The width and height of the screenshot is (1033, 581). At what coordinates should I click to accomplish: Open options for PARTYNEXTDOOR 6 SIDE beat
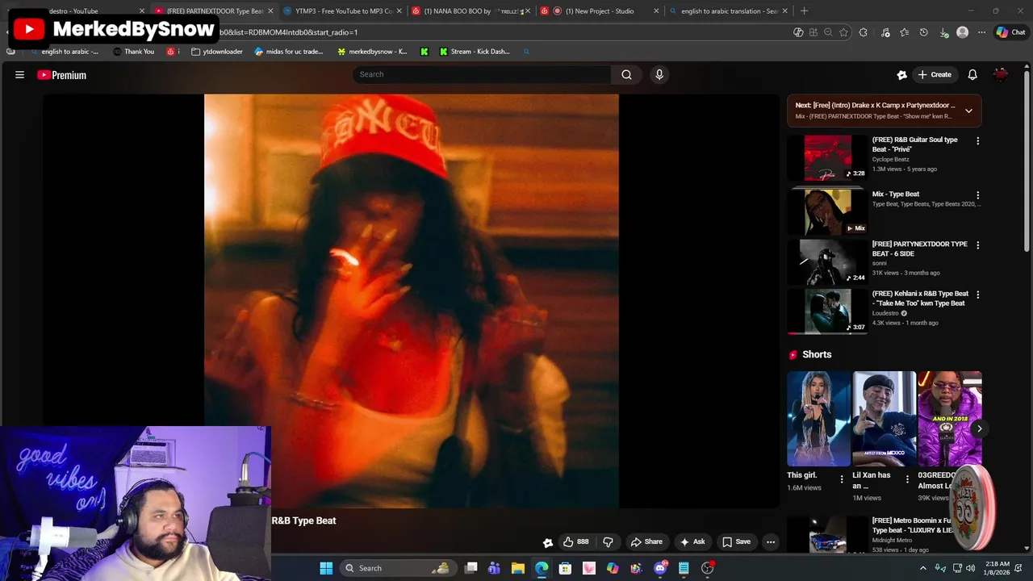coord(977,245)
